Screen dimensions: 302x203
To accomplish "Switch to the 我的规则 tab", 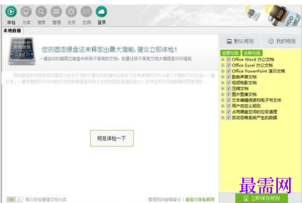I will (x=282, y=41).
